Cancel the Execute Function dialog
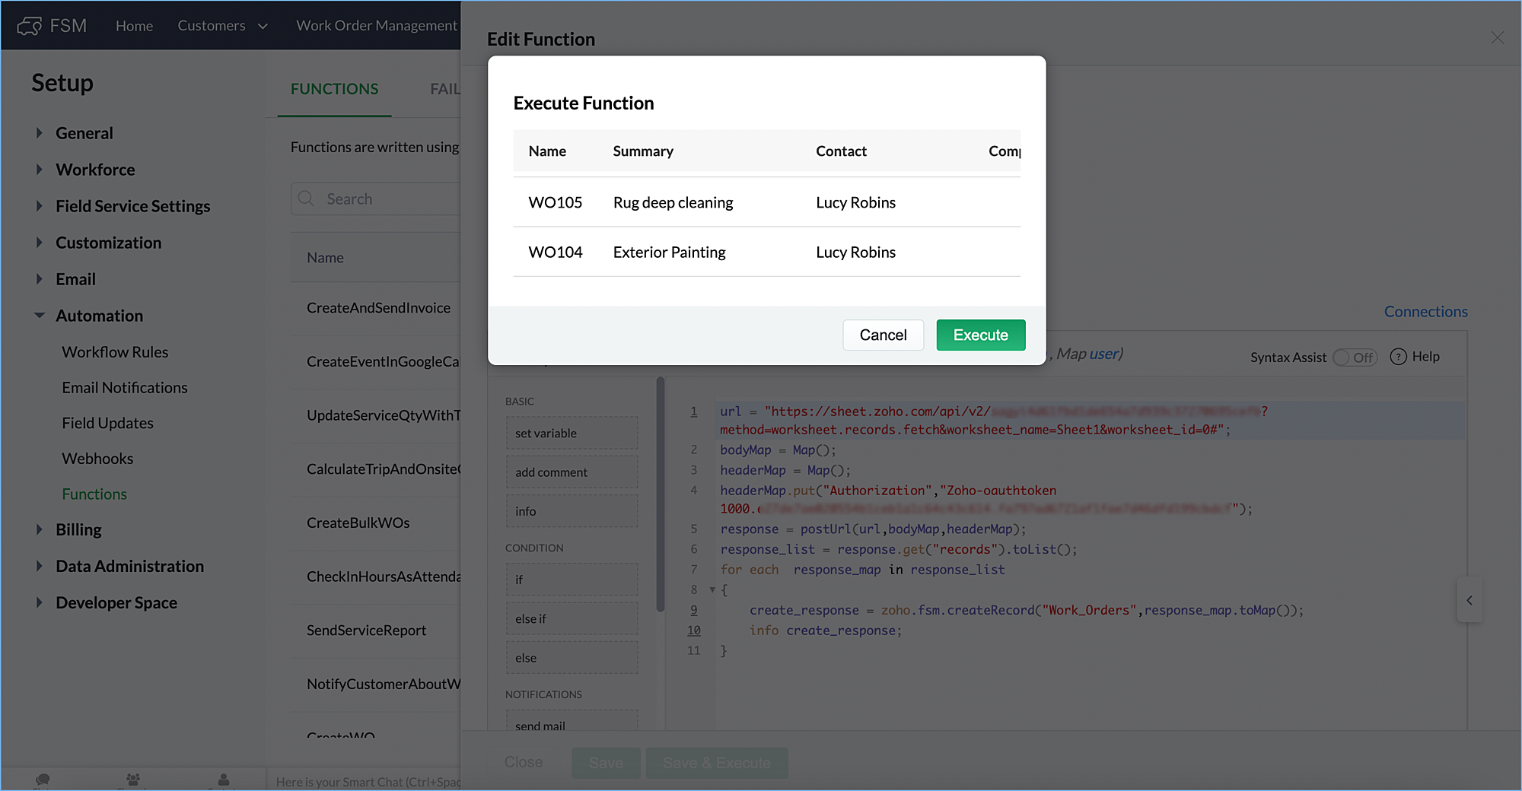The height and width of the screenshot is (791, 1522). [x=883, y=335]
